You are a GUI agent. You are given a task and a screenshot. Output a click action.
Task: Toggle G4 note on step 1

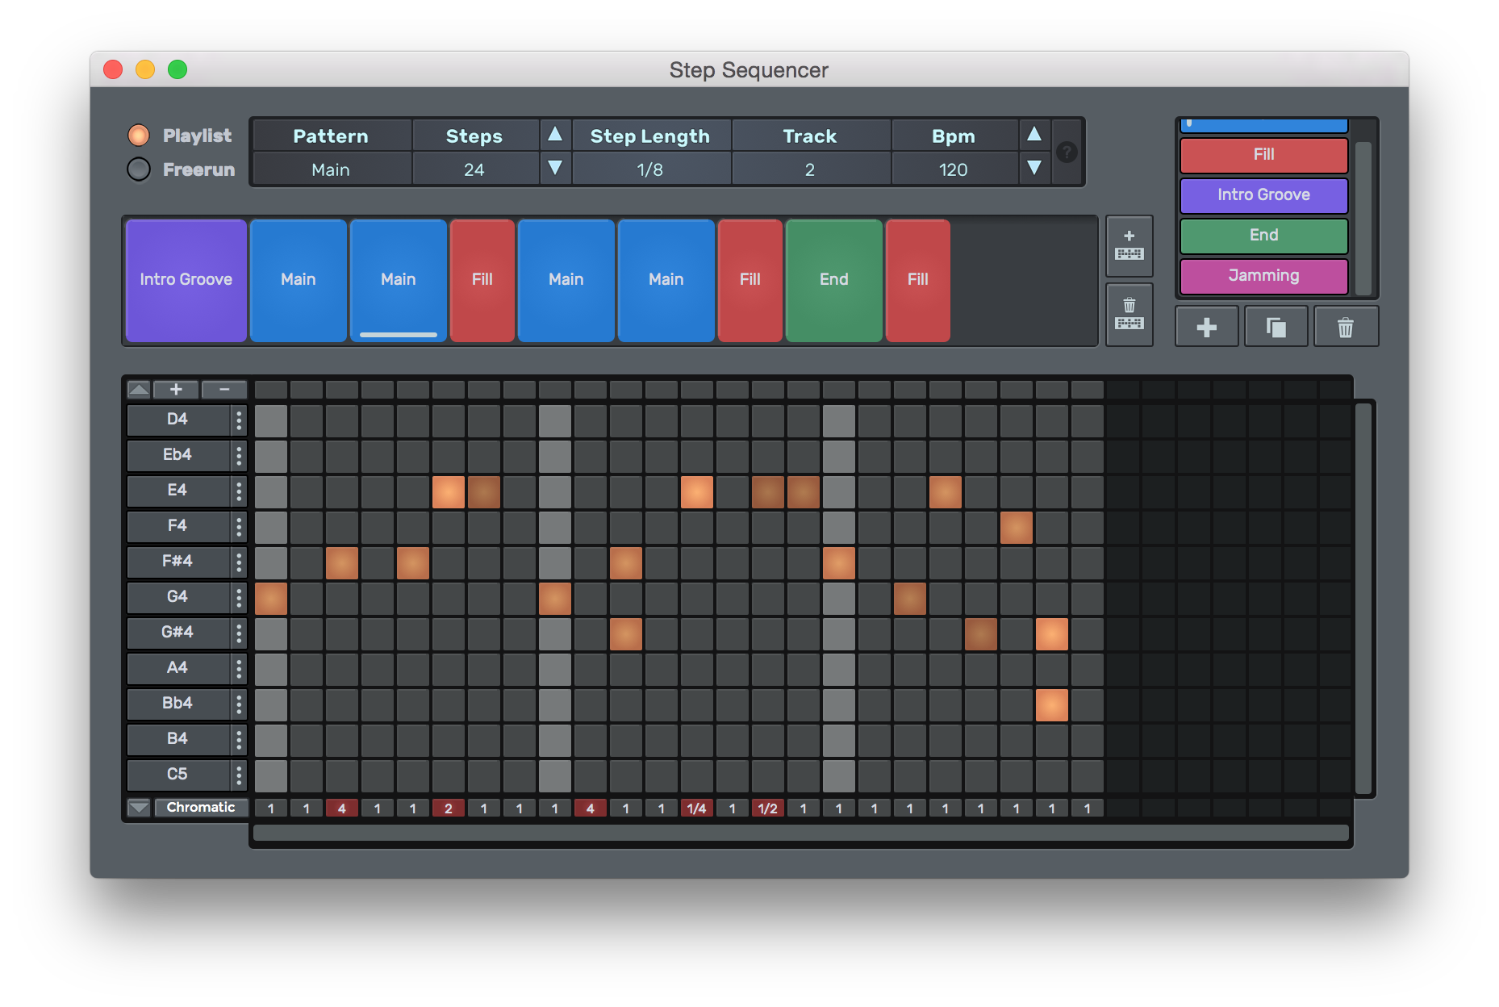271,599
